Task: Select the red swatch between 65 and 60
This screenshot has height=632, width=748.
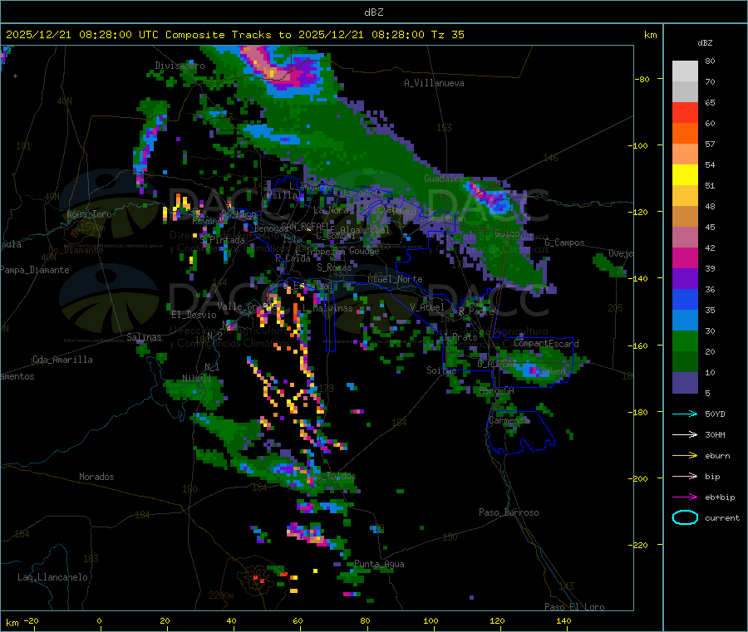Action: click(x=685, y=112)
